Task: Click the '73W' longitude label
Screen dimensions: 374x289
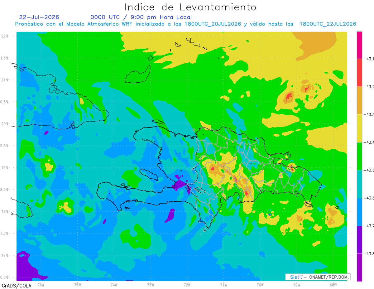Action: pos(151,285)
